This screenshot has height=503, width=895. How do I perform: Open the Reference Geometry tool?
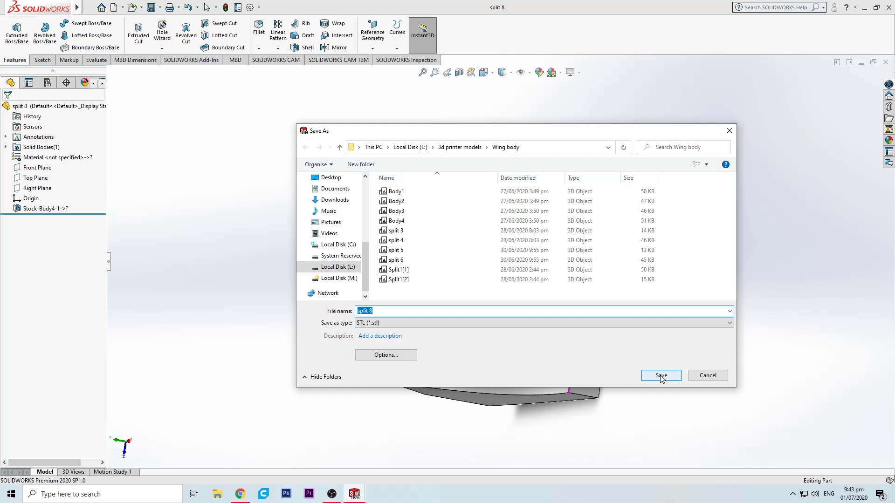click(x=372, y=30)
